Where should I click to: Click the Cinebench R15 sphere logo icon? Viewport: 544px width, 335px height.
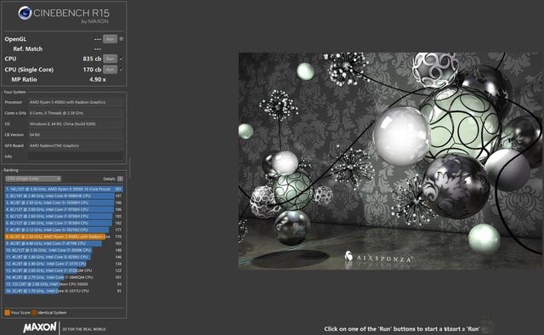click(x=25, y=14)
